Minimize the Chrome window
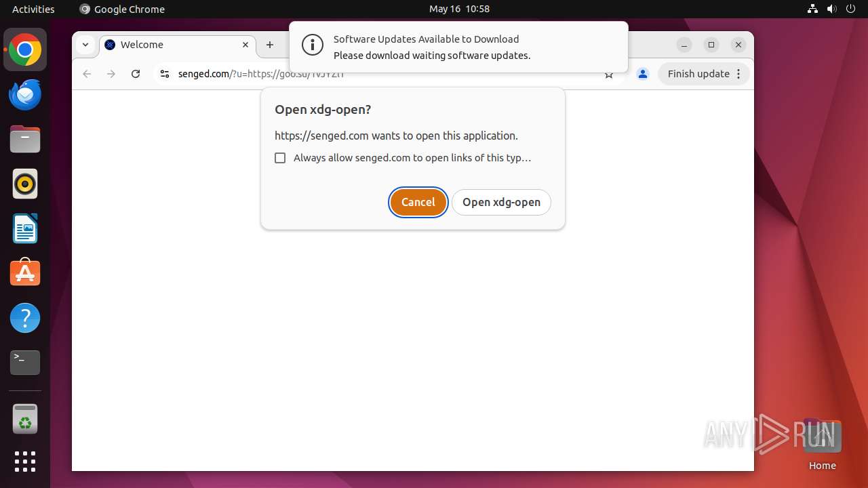Viewport: 868px width, 488px height. (x=684, y=45)
